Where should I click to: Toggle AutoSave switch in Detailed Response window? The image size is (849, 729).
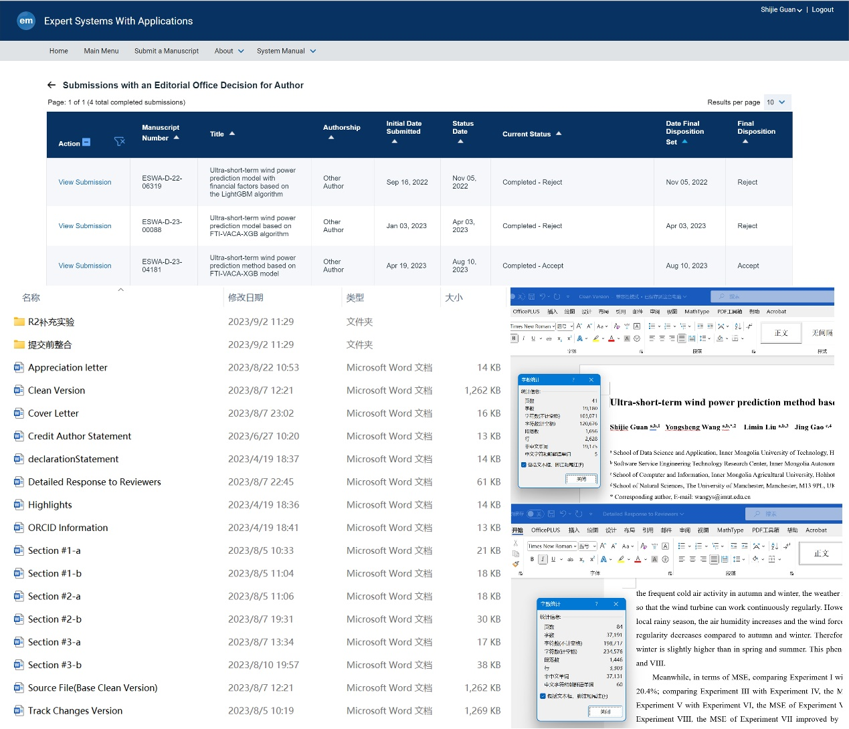pyautogui.click(x=535, y=514)
